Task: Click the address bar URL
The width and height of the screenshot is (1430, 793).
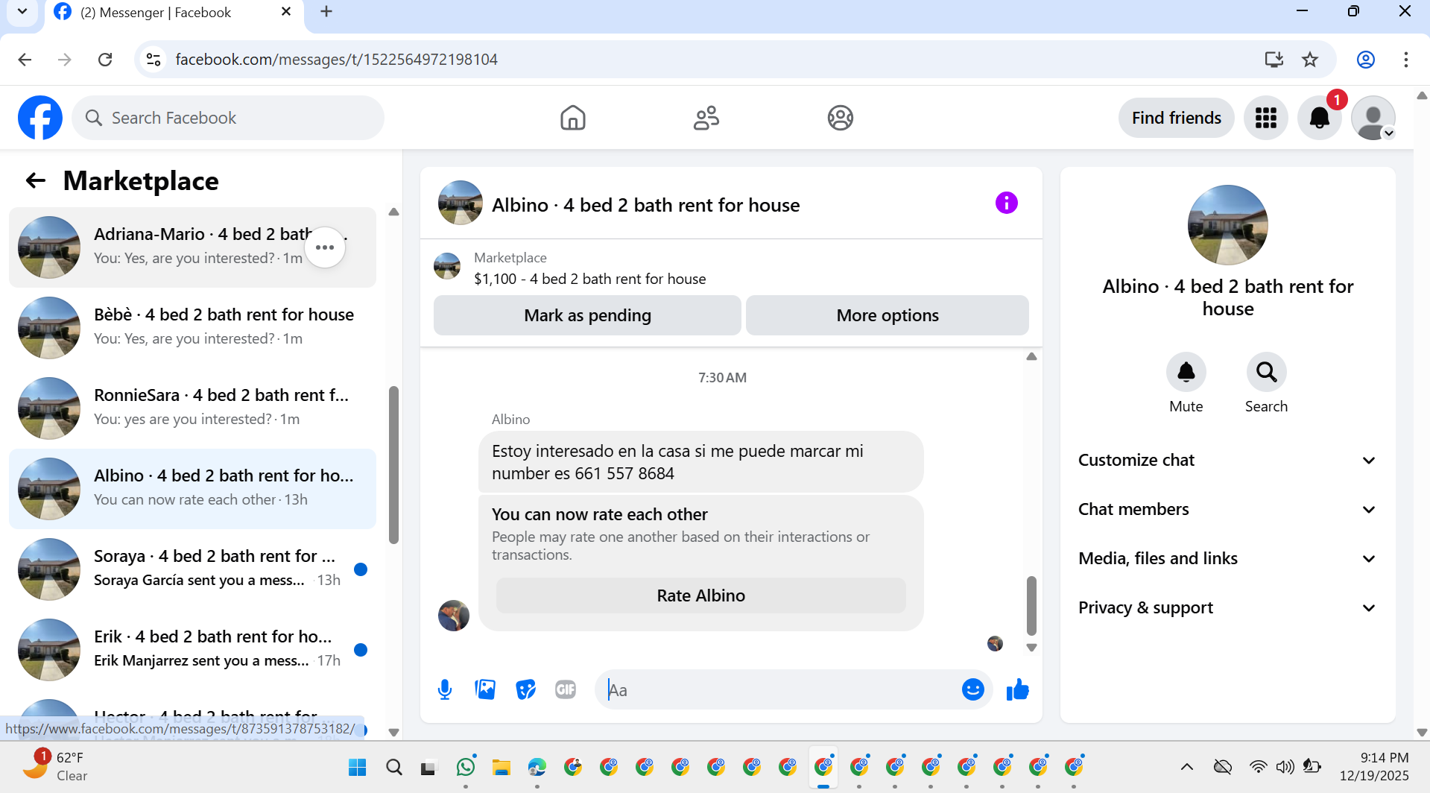Action: coord(337,60)
